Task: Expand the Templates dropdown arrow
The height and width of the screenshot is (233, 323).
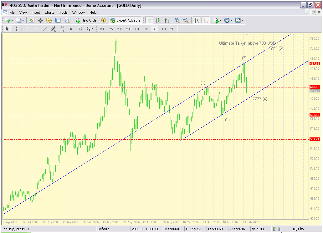Action: coord(242,20)
